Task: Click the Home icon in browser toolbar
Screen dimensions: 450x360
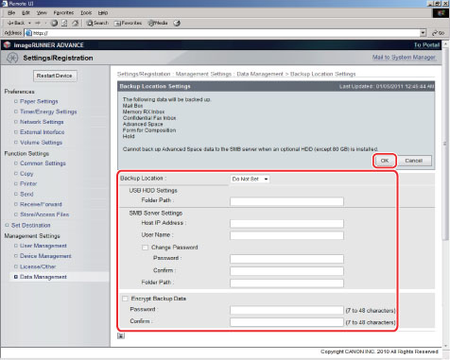Action: click(75, 23)
